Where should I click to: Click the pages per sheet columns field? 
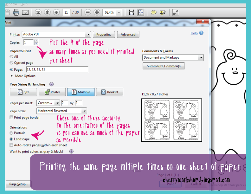click(x=65, y=103)
